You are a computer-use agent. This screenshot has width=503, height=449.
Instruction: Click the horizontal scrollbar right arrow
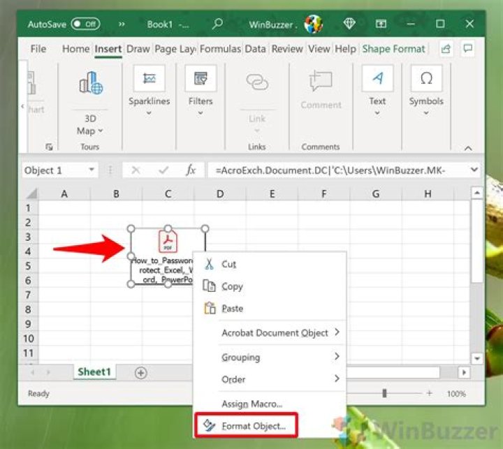[464, 372]
